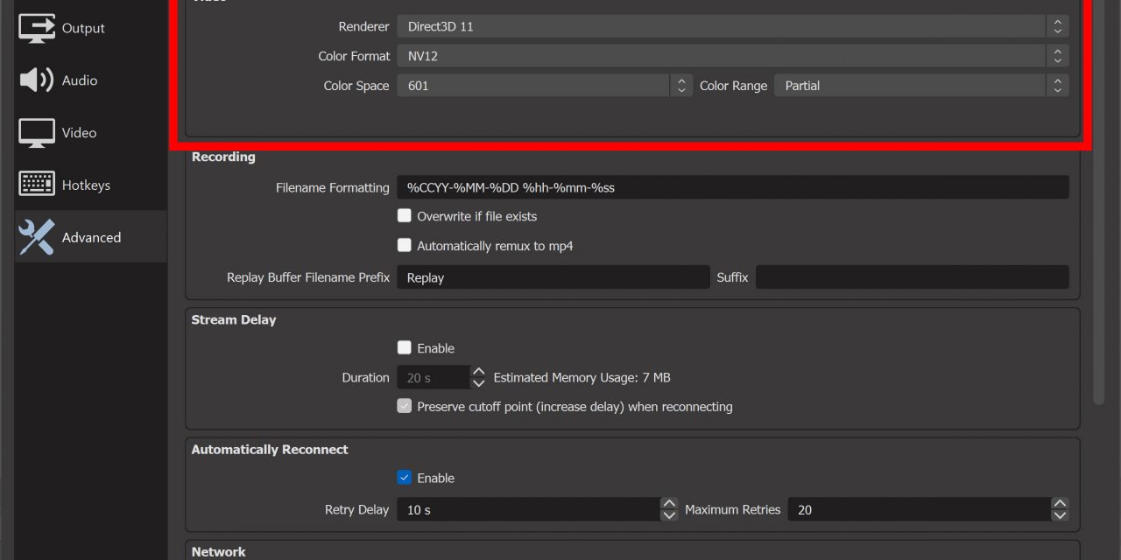Screen dimensions: 1121x560
Task: Enable the Stream Delay checkbox
Action: 404,348
